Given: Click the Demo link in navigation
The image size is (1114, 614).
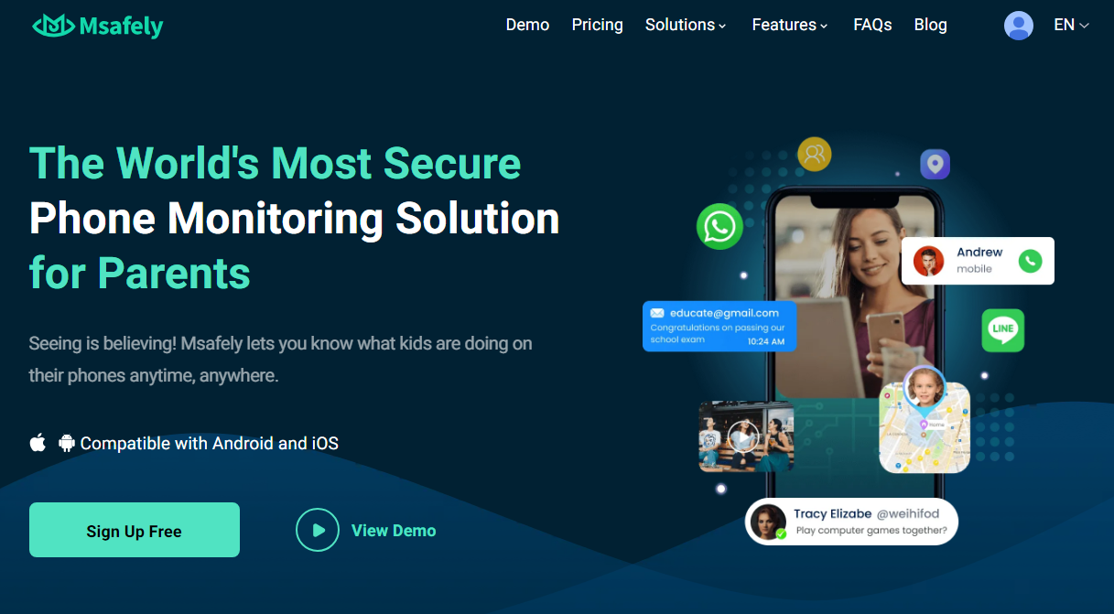Looking at the screenshot, I should pyautogui.click(x=528, y=25).
